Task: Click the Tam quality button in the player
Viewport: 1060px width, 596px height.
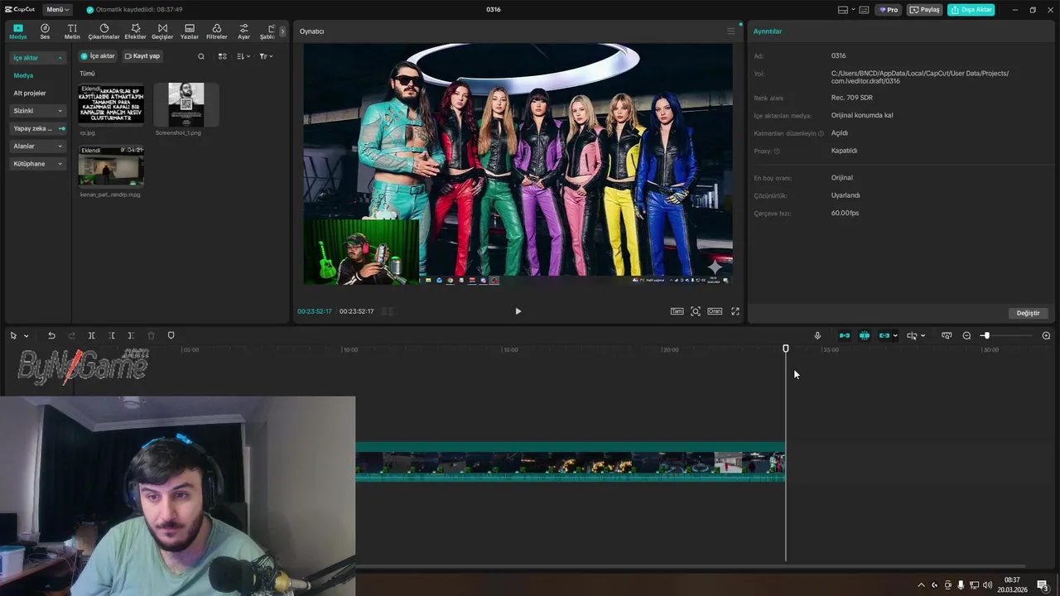Action: (x=677, y=311)
